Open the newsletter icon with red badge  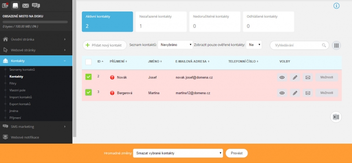pyautogui.click(x=5, y=5)
